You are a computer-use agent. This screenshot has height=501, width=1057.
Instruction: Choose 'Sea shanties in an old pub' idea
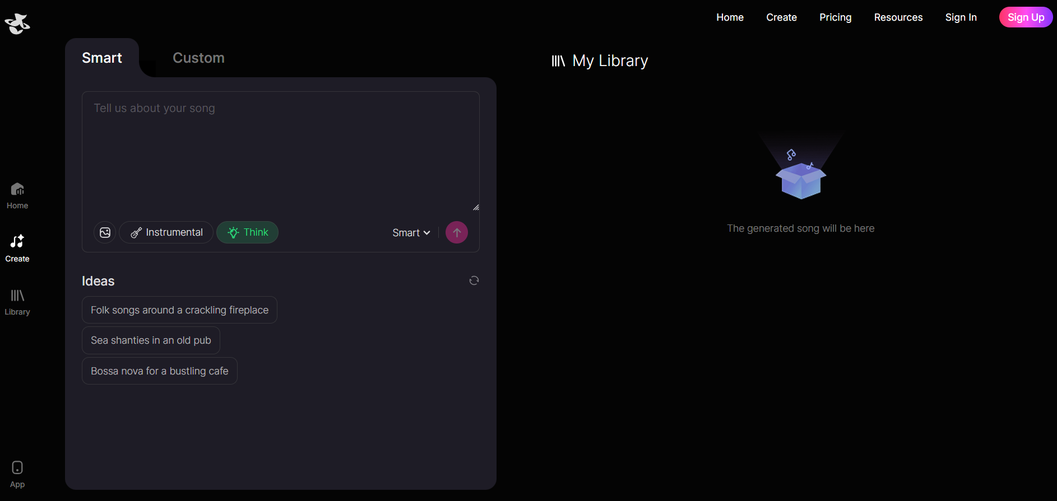(x=151, y=340)
